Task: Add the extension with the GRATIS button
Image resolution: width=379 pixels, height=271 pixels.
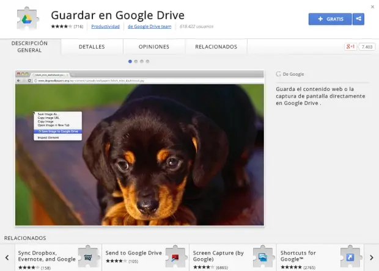Action: (330, 19)
